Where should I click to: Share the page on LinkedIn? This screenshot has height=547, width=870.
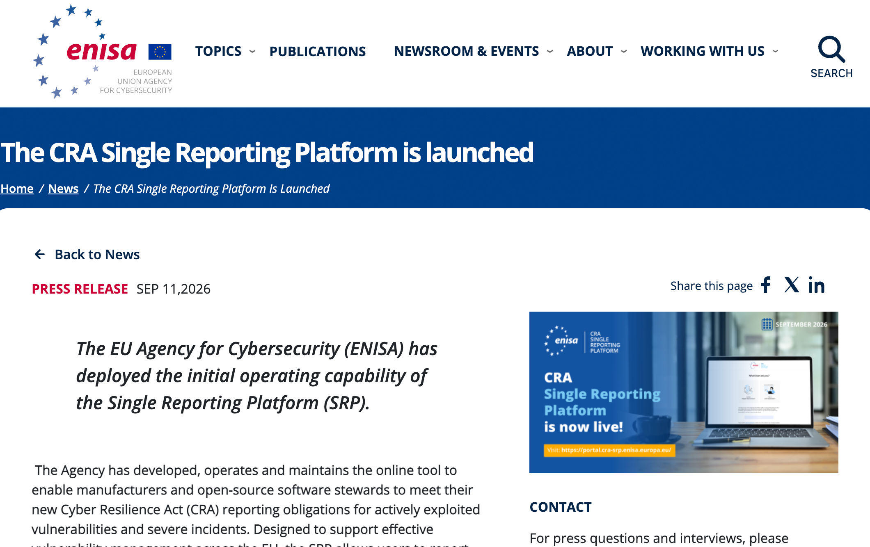(x=816, y=285)
